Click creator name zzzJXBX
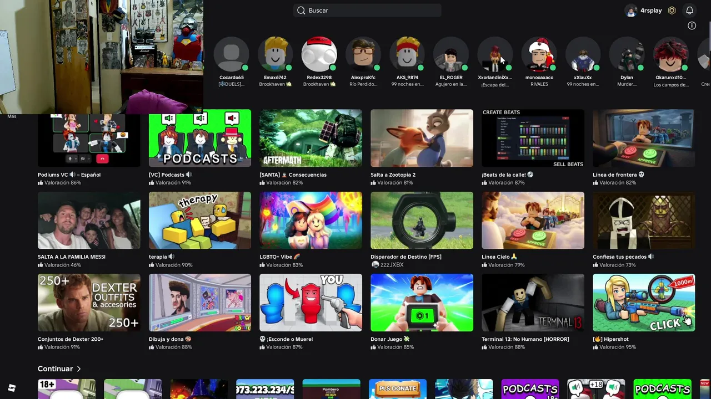Image resolution: width=711 pixels, height=399 pixels. [392, 265]
